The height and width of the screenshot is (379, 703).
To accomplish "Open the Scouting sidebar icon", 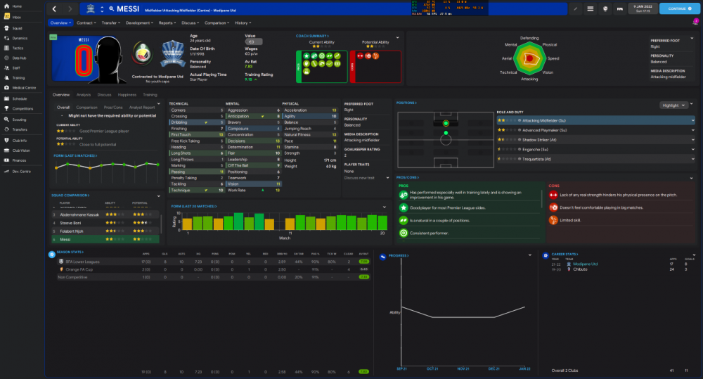I will [x=7, y=120].
